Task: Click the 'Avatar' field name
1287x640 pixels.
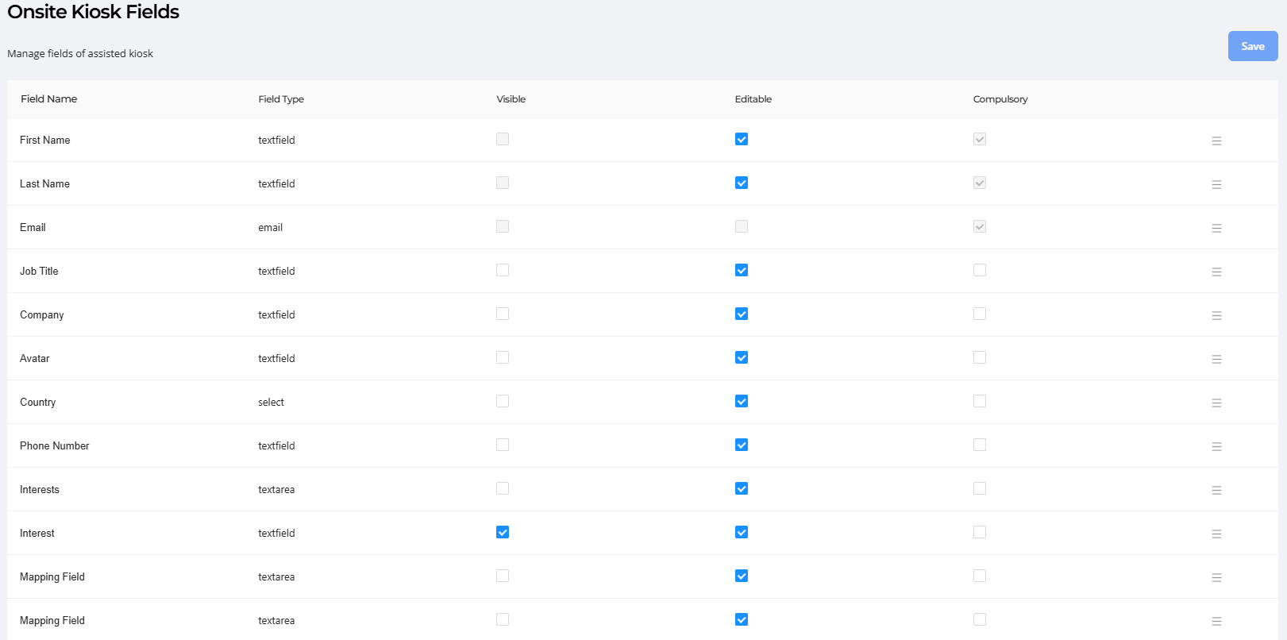Action: pyautogui.click(x=35, y=358)
